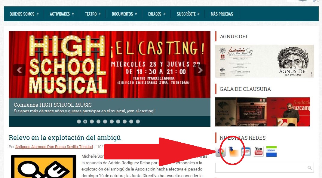Open the Más Pruebas menu item

point(222,14)
